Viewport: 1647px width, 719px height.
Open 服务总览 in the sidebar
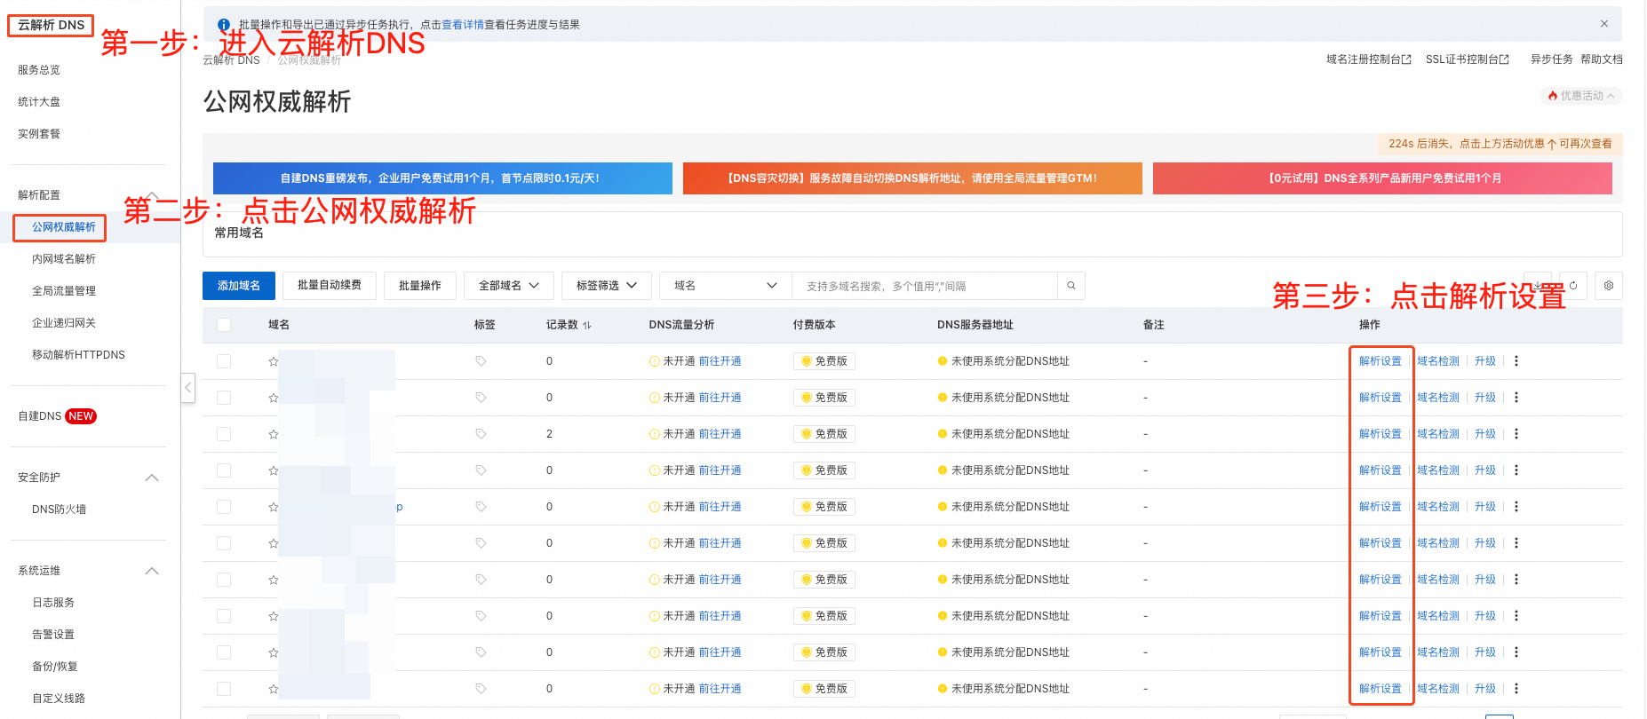(x=39, y=70)
